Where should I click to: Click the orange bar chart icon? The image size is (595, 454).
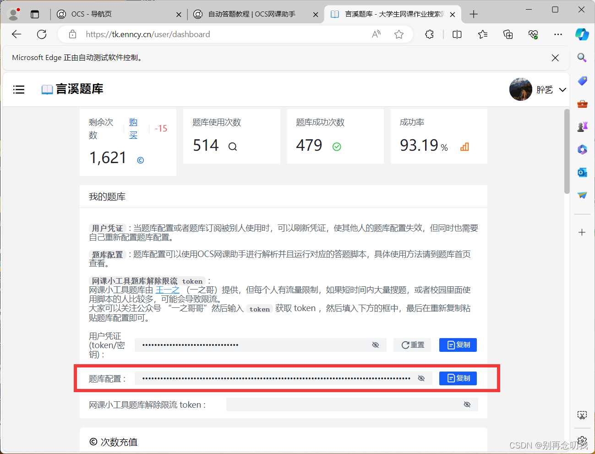(464, 147)
